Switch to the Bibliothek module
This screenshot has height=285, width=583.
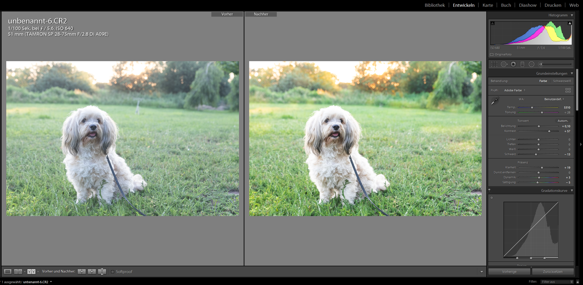[x=434, y=5]
